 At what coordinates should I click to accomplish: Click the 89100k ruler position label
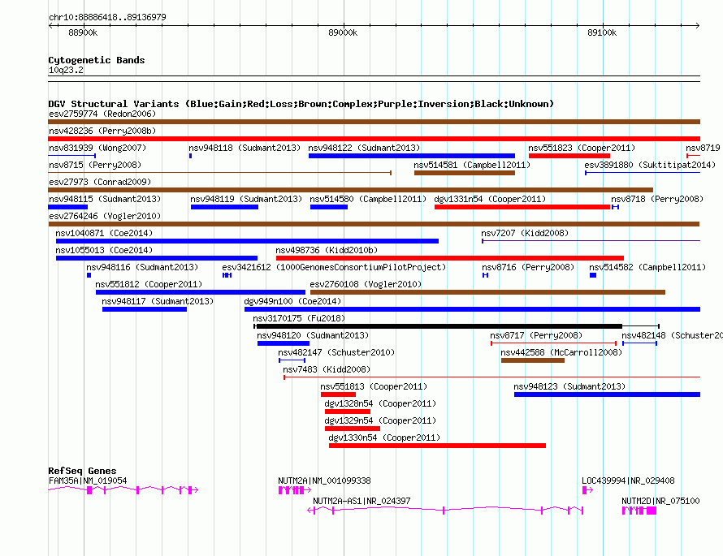[x=602, y=32]
